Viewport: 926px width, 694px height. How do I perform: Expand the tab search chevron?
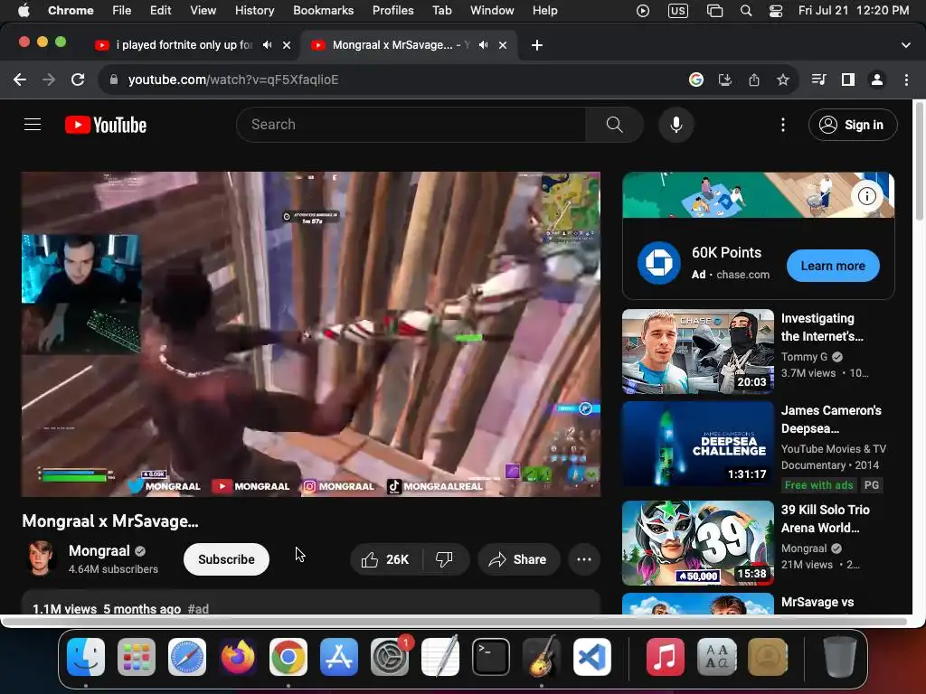(x=906, y=45)
